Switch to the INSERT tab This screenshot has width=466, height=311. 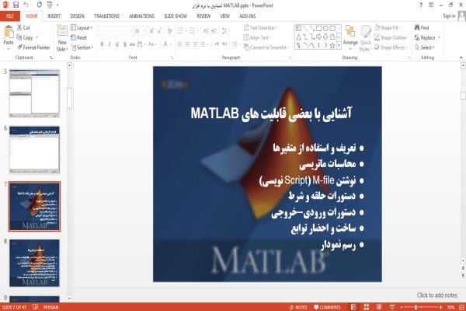[x=54, y=16]
